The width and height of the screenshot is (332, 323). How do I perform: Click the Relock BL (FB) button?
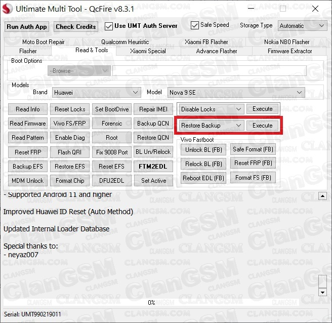(x=203, y=164)
